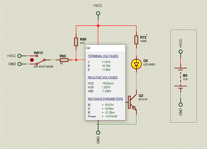The image size is (207, 149).
Task: Click the R65 1K resistor body
Action: click(x=64, y=60)
